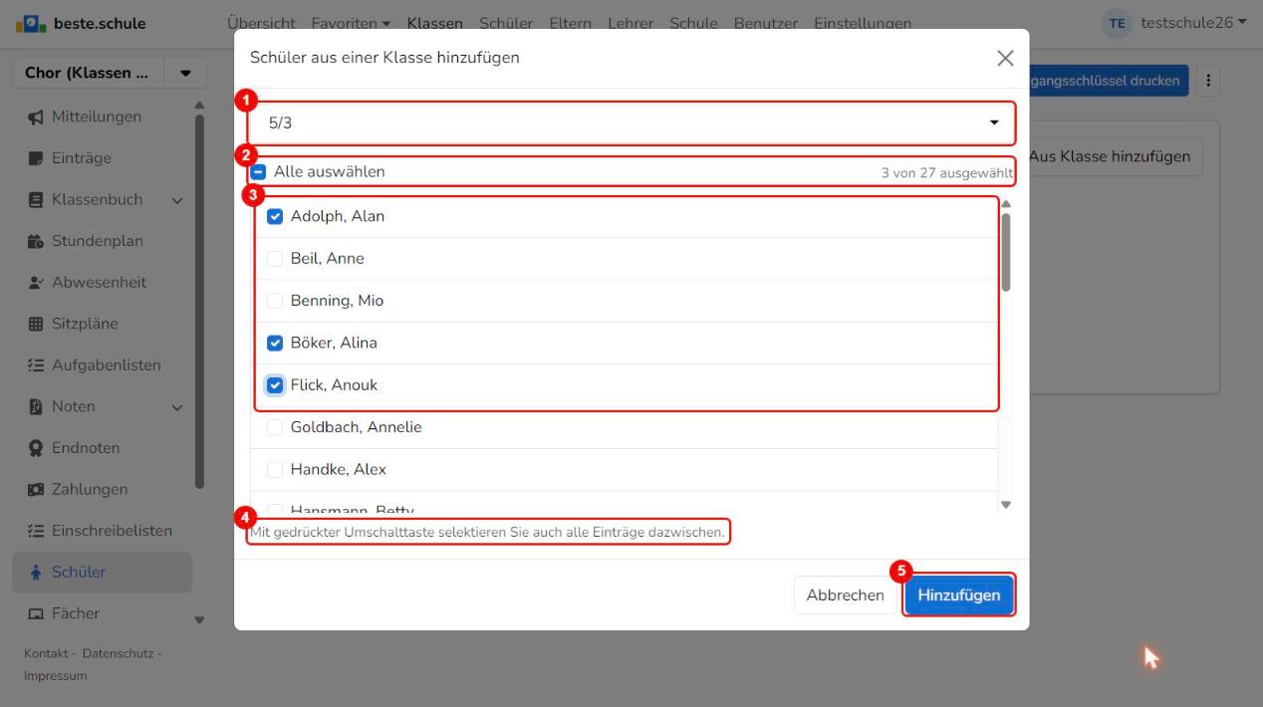Viewport: 1263px width, 707px height.
Task: Open the Favoriten dropdown menu
Action: point(351,23)
